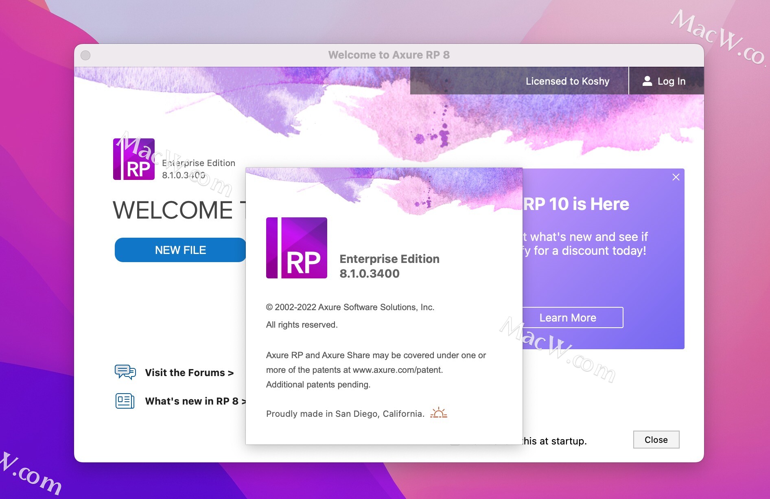Click the gray window close circle in the title bar
Image resolution: width=770 pixels, height=499 pixels.
pos(85,55)
